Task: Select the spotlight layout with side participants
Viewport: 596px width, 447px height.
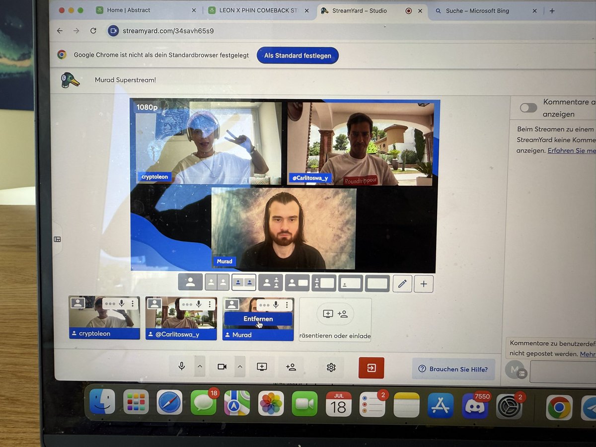Action: 271,283
